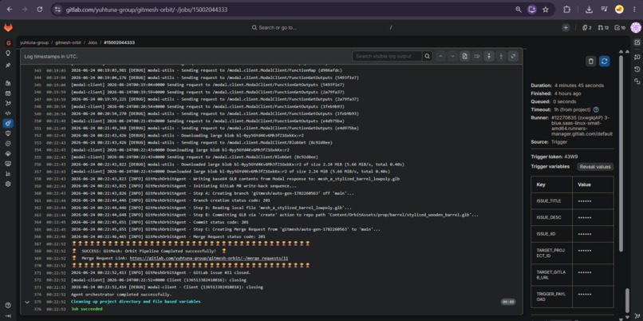The height and width of the screenshot is (321, 643).
Task: Open the pencil-square icon in right rail
Action: pyautogui.click(x=637, y=42)
